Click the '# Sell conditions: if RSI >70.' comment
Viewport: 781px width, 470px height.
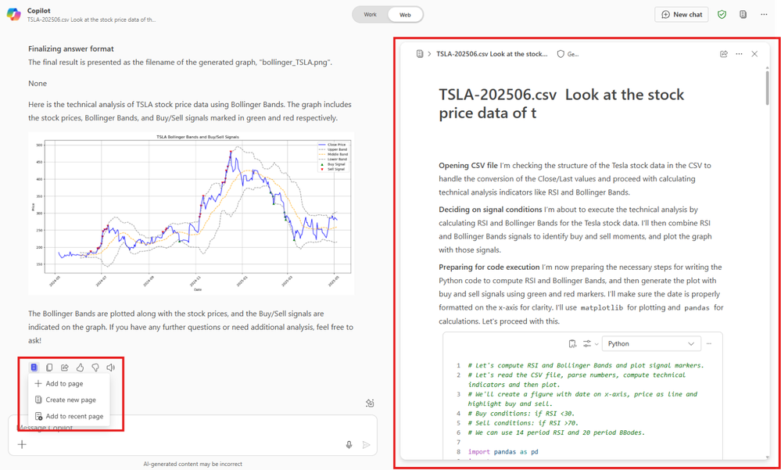coord(523,422)
